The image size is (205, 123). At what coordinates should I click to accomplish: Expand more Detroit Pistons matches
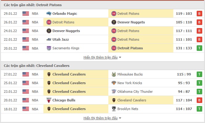(102, 57)
